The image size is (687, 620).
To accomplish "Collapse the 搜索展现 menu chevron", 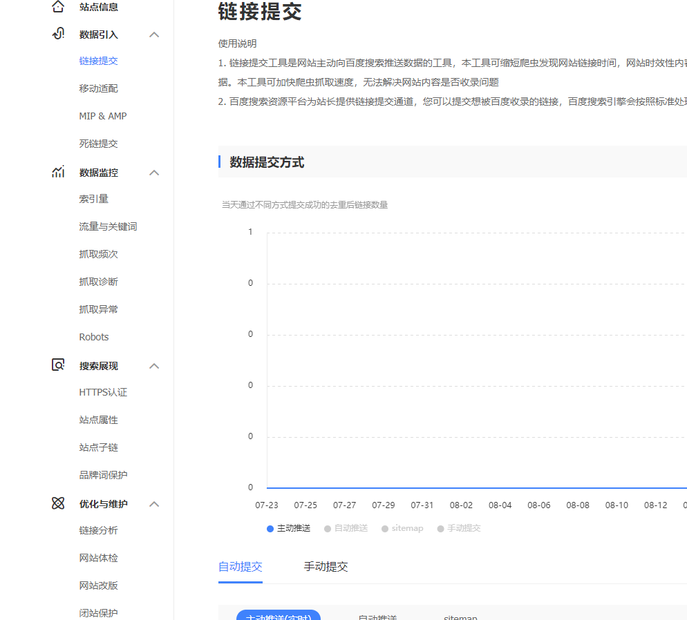I will [154, 366].
